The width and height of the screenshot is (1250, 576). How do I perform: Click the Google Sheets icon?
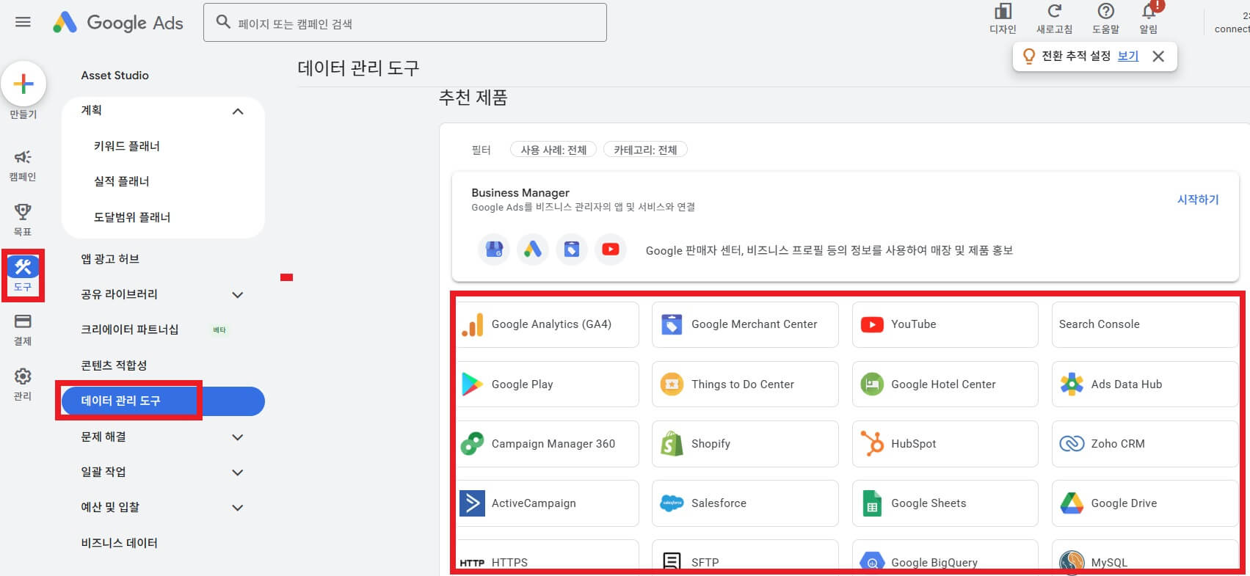872,503
